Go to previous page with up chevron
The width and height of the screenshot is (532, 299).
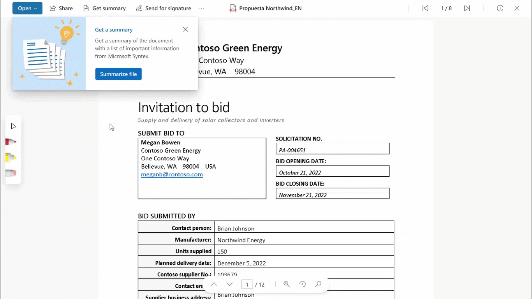click(x=214, y=284)
